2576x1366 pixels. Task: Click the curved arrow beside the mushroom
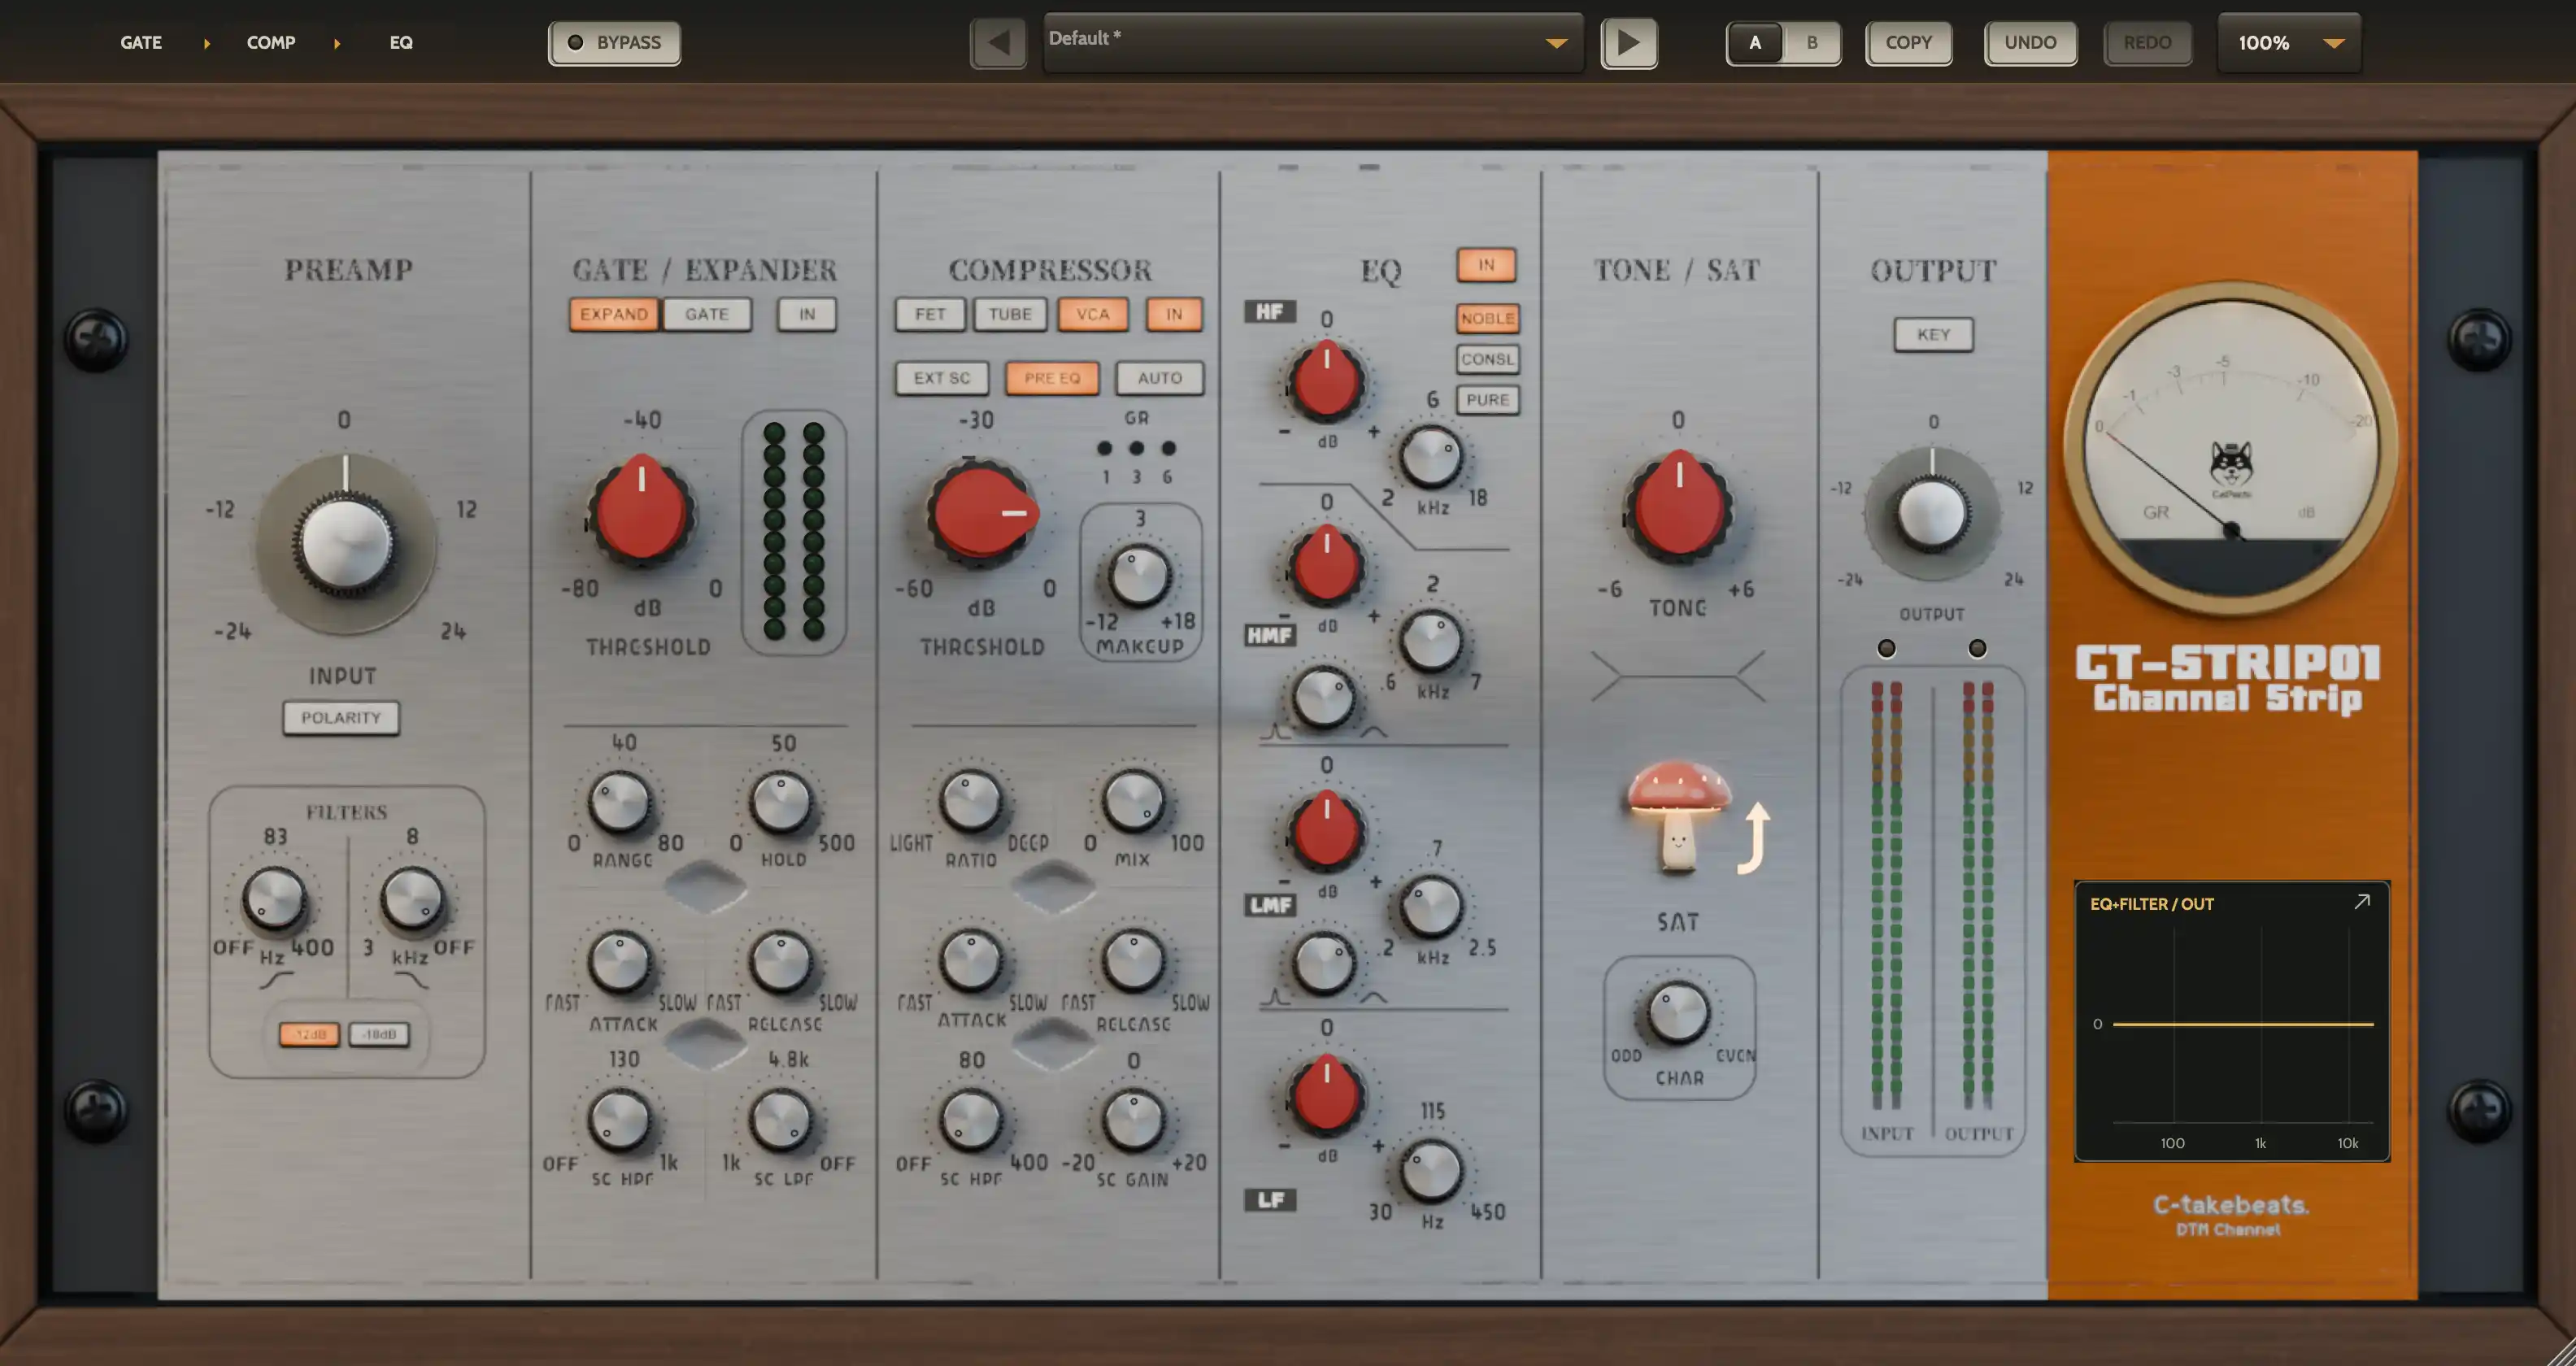click(1753, 838)
